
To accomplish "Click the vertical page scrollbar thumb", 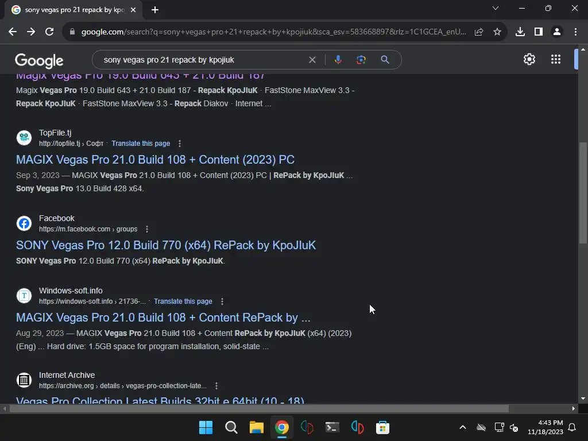I will [x=583, y=193].
